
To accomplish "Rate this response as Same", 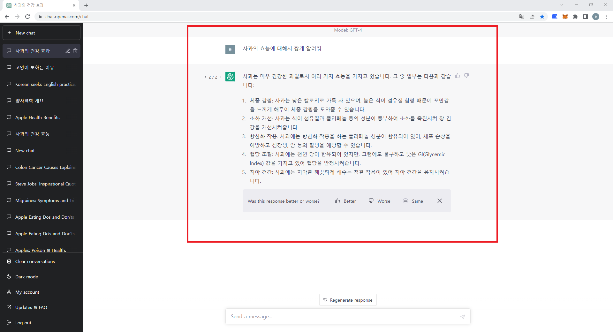I will (x=413, y=201).
